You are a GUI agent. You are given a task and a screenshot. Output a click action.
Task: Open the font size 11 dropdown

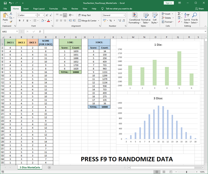(43, 15)
